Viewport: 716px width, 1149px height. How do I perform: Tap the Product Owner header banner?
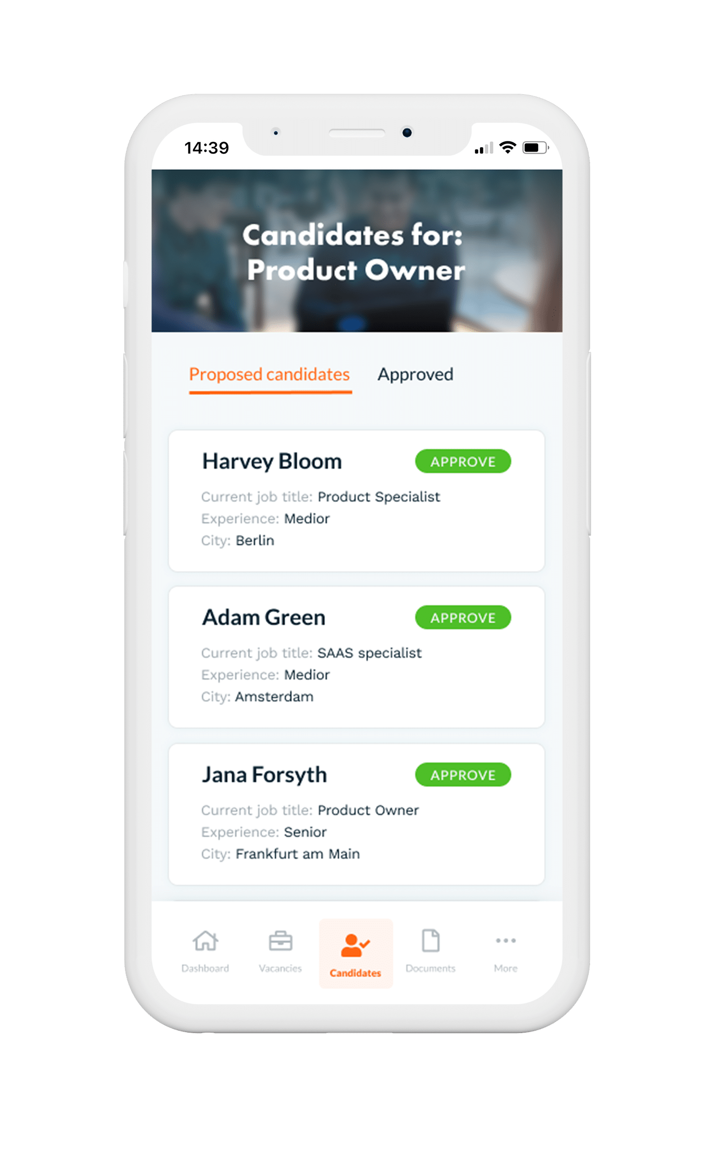coord(357,252)
